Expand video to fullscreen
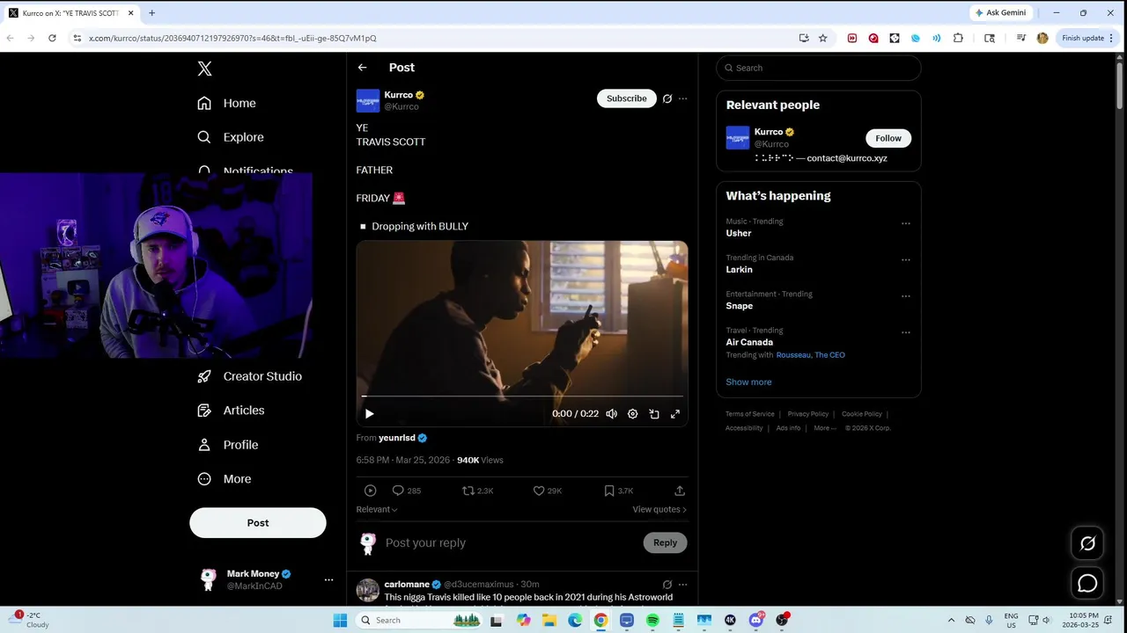Image resolution: width=1127 pixels, height=633 pixels. [x=675, y=414]
